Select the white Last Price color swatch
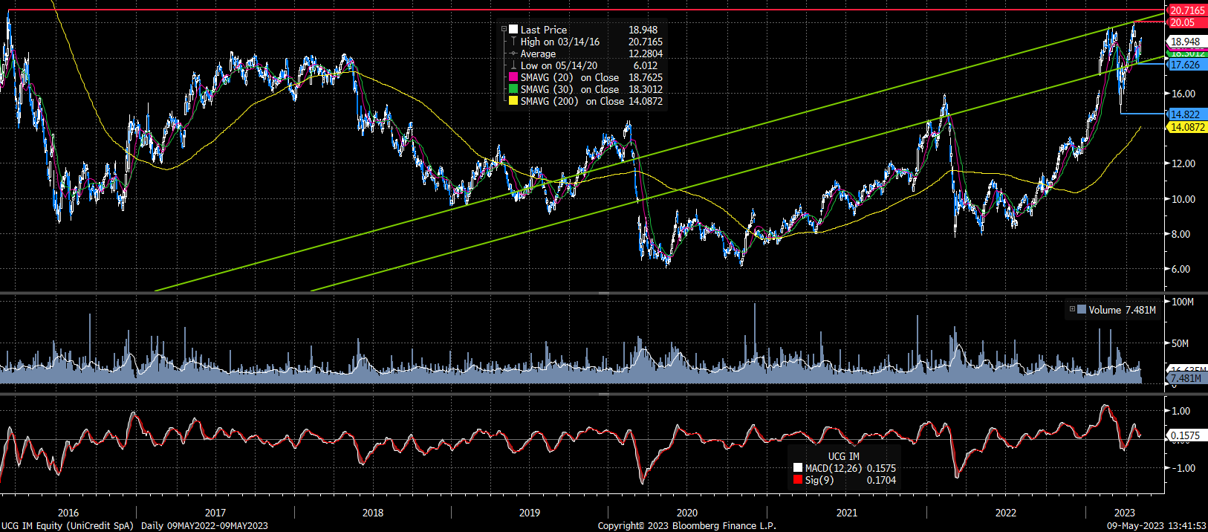This screenshot has height=532, width=1208. (513, 30)
